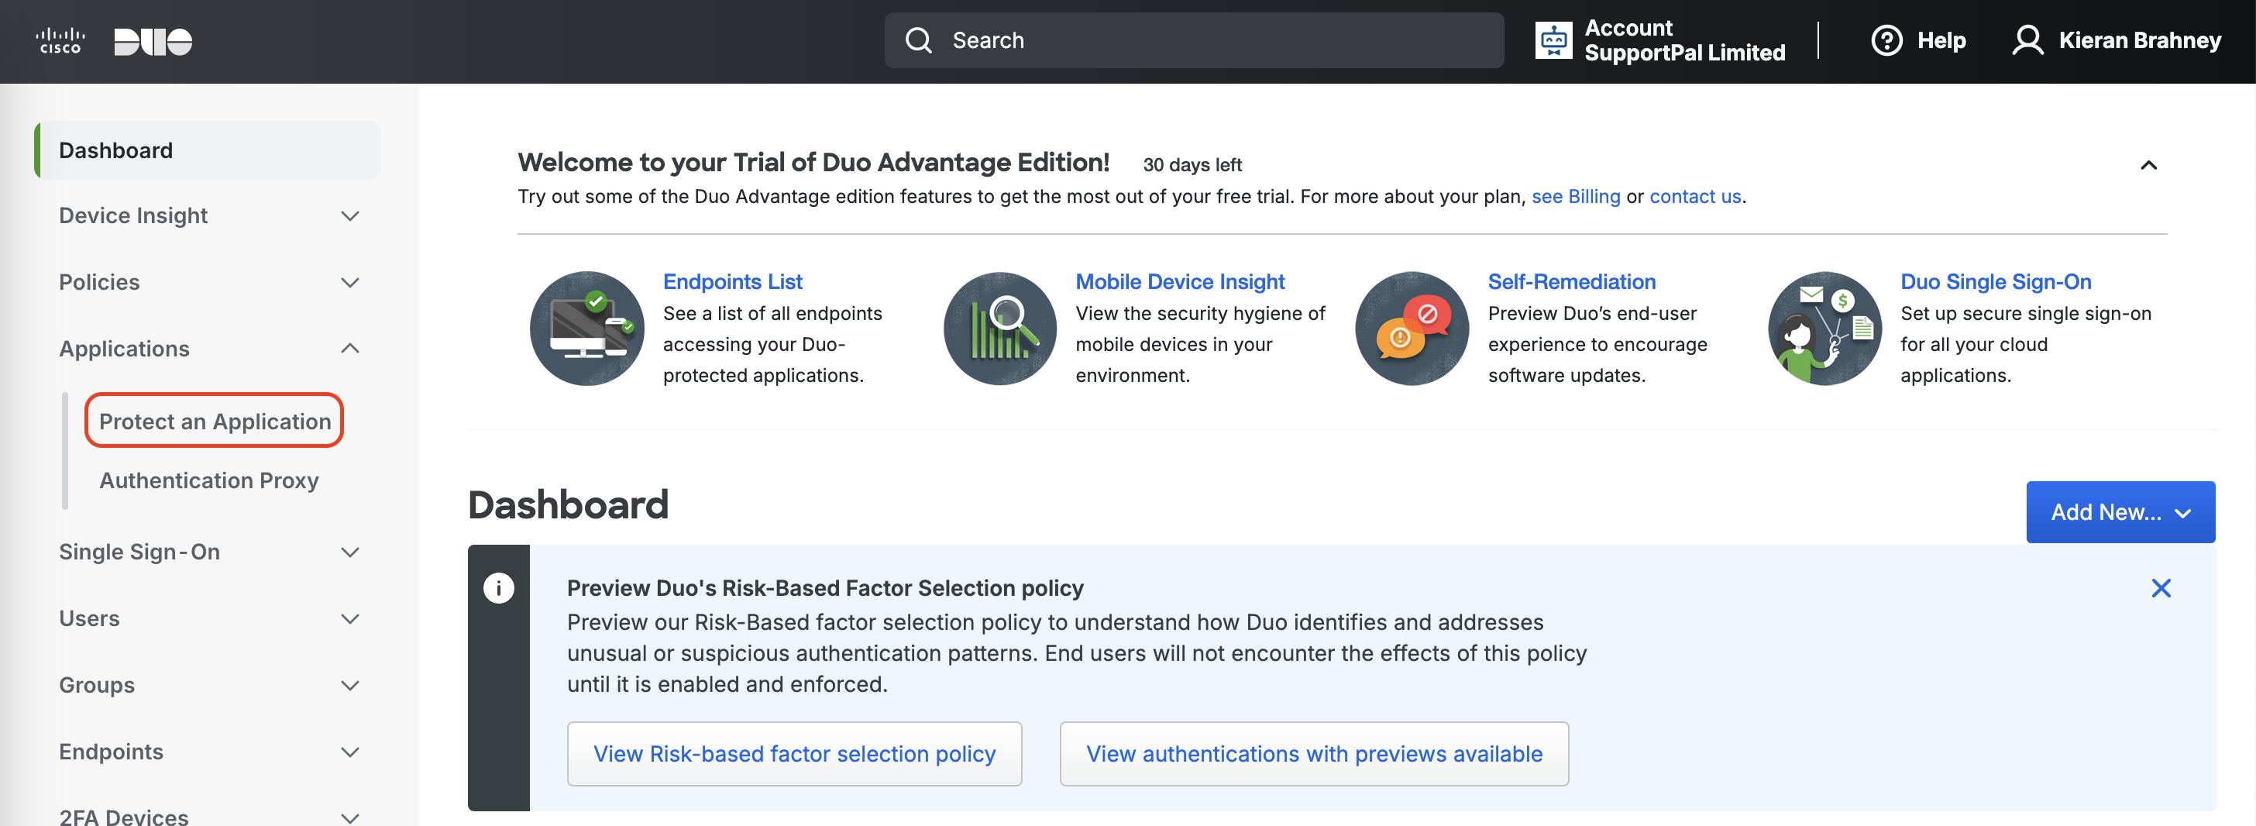The width and height of the screenshot is (2256, 826).
Task: Open Authentication Proxy page
Action: coord(208,480)
